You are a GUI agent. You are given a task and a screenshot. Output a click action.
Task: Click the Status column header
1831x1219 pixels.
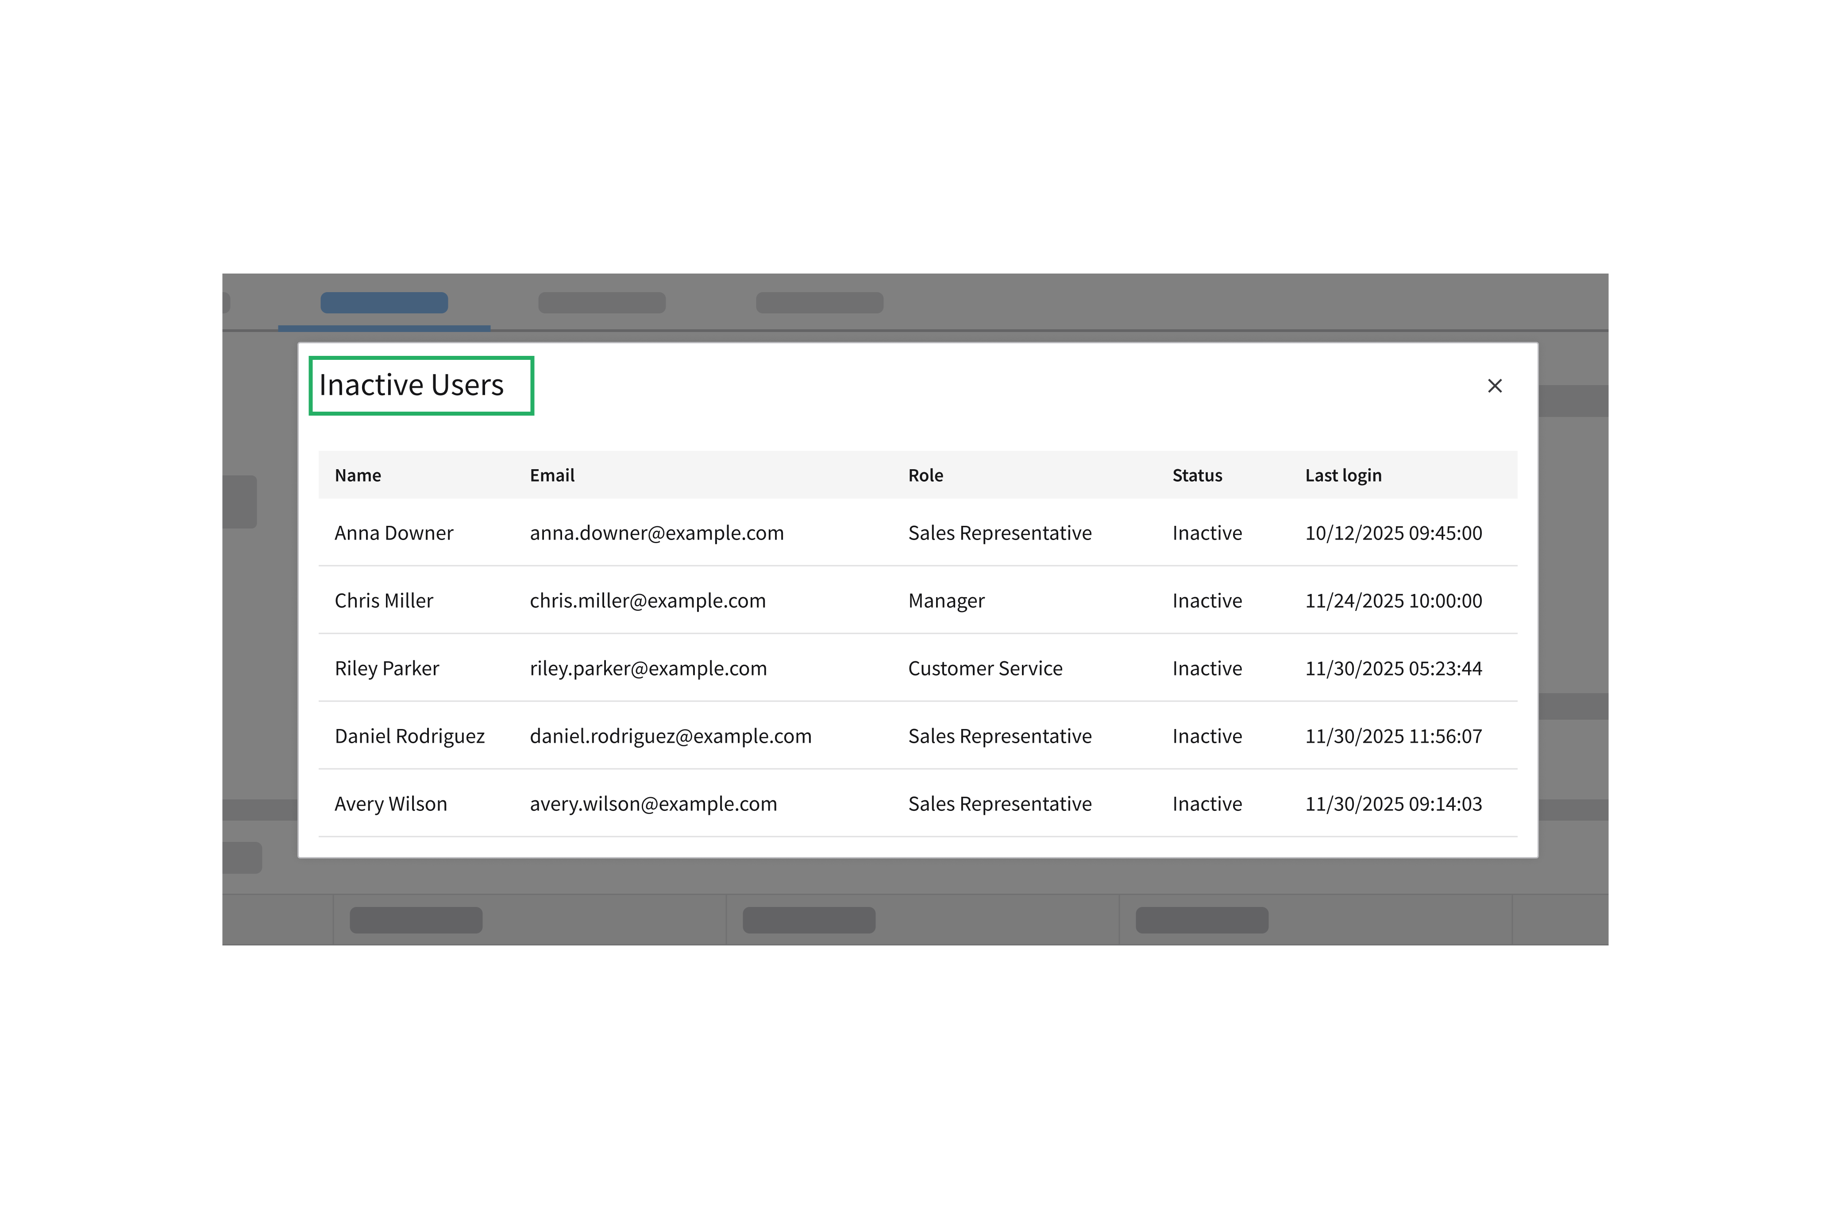(x=1197, y=475)
